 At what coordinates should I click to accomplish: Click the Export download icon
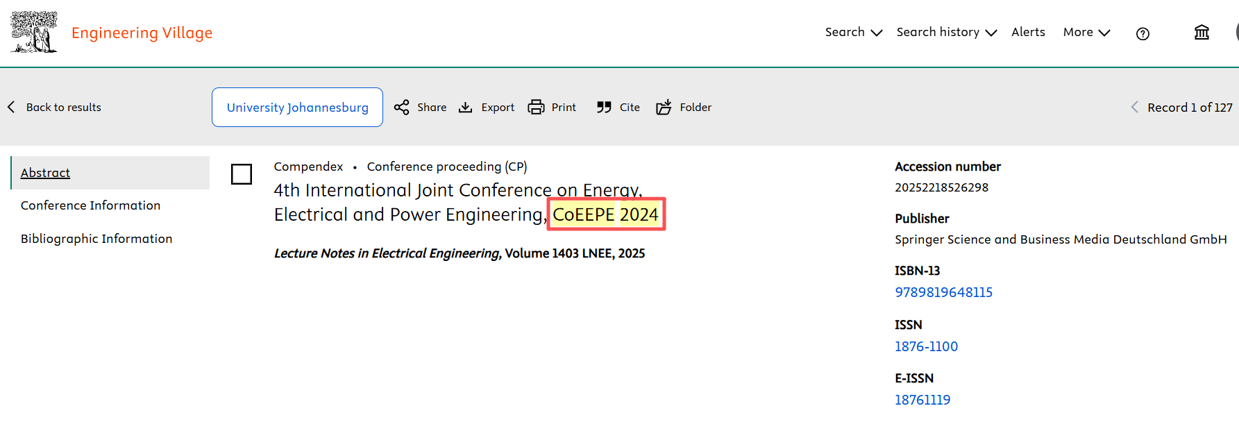coord(466,108)
